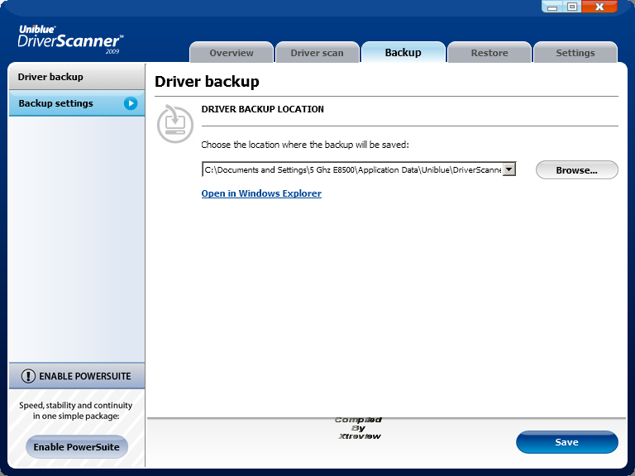The height and width of the screenshot is (476, 635).
Task: Expand the backup location path dropdown
Action: 509,169
